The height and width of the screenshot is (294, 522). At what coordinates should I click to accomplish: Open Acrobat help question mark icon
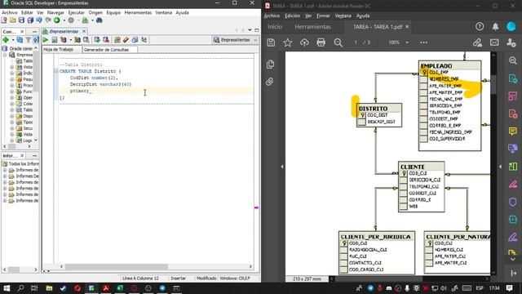coord(480,26)
